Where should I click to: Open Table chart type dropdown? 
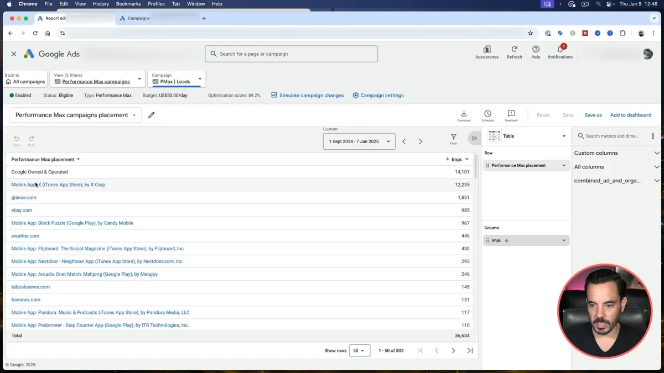point(526,136)
